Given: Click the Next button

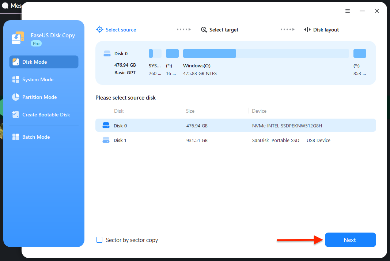Looking at the screenshot, I should (350, 240).
